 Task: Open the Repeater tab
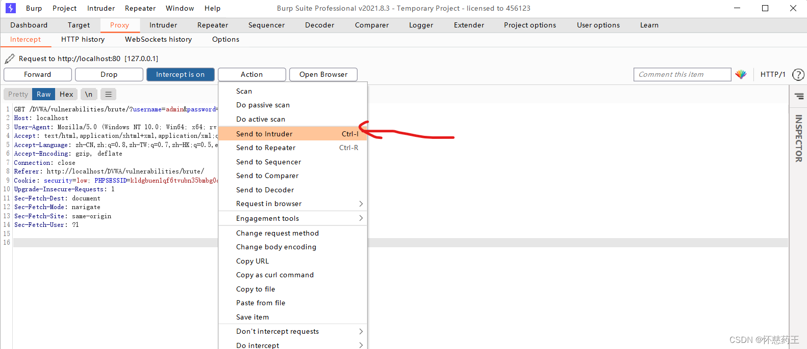(213, 25)
